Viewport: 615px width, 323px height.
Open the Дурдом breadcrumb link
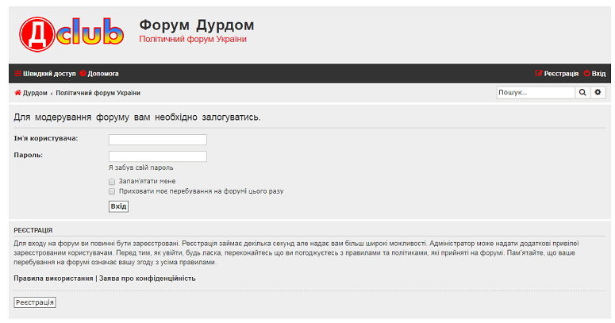(35, 93)
